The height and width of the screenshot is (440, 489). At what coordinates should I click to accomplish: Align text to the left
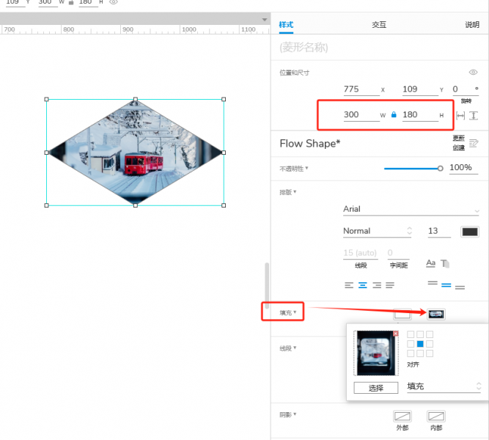tap(349, 285)
